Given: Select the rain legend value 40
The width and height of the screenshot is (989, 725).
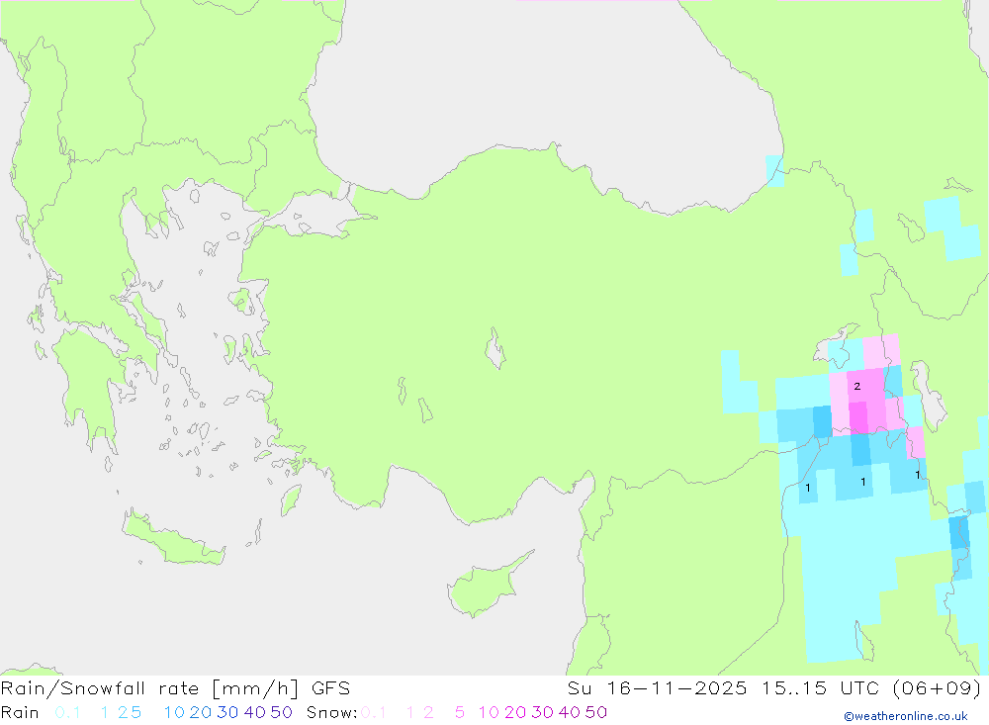Looking at the screenshot, I should click(255, 712).
